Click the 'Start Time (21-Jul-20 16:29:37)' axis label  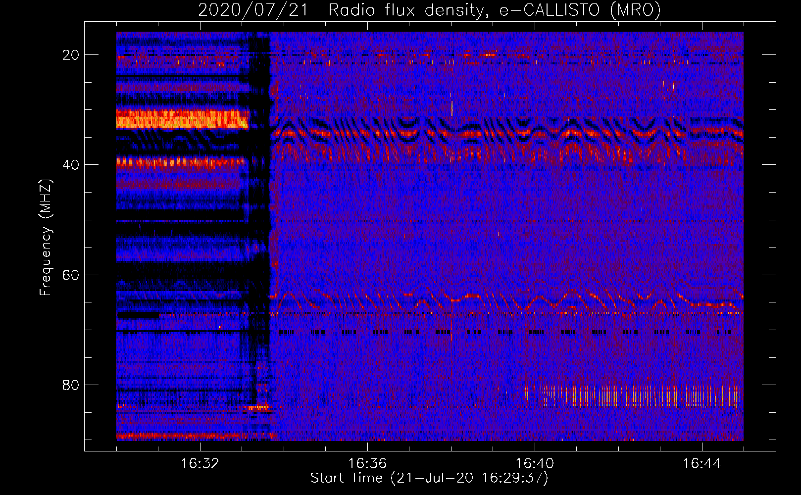[429, 478]
